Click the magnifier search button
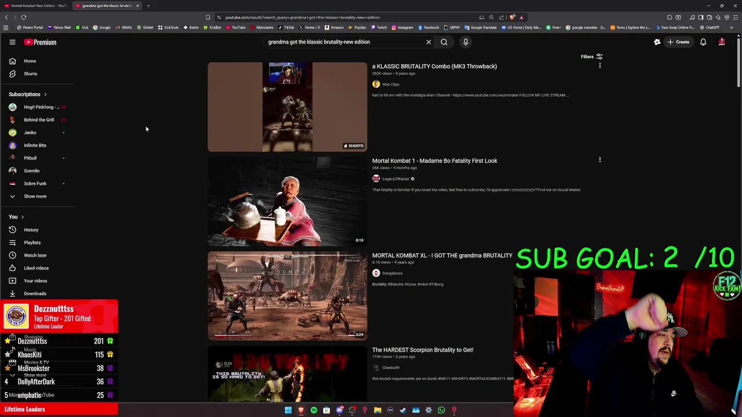The image size is (742, 417). pos(444,42)
